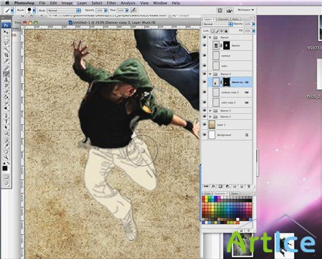Select the Brush tool in the toolbox
The height and width of the screenshot is (259, 322).
tap(6, 74)
